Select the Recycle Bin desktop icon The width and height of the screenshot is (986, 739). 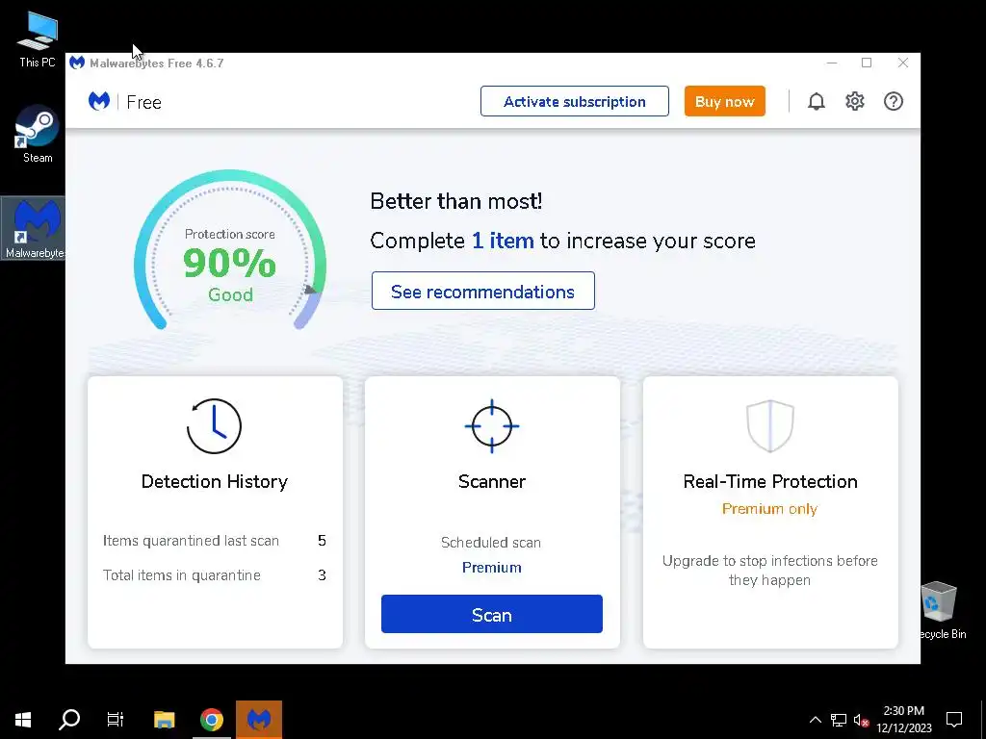(941, 611)
